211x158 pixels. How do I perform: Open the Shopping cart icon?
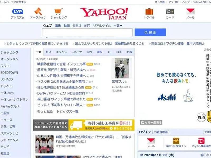(59, 11)
